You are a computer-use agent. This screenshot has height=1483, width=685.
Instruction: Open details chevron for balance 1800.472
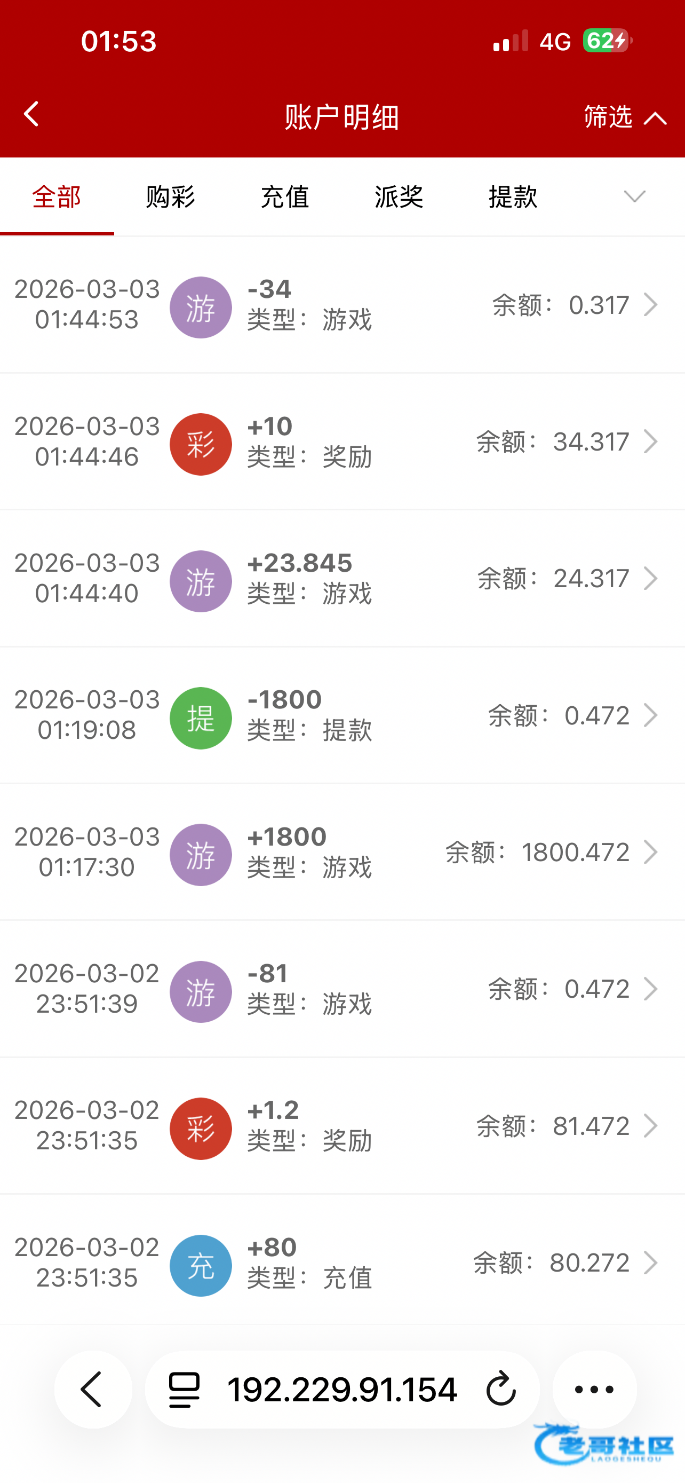click(x=650, y=852)
